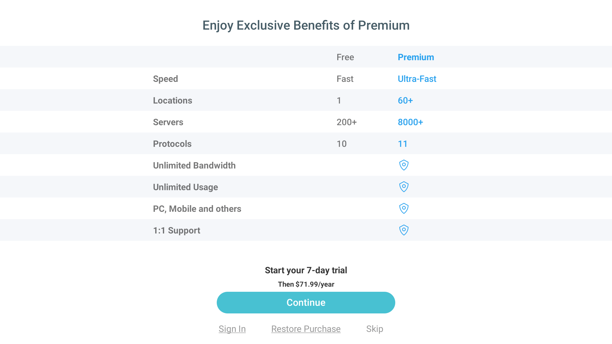Click the Servers row label
The height and width of the screenshot is (344, 612).
point(168,122)
